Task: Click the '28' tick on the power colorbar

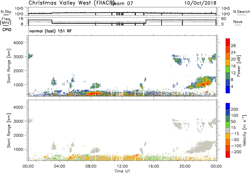Action: (233, 46)
